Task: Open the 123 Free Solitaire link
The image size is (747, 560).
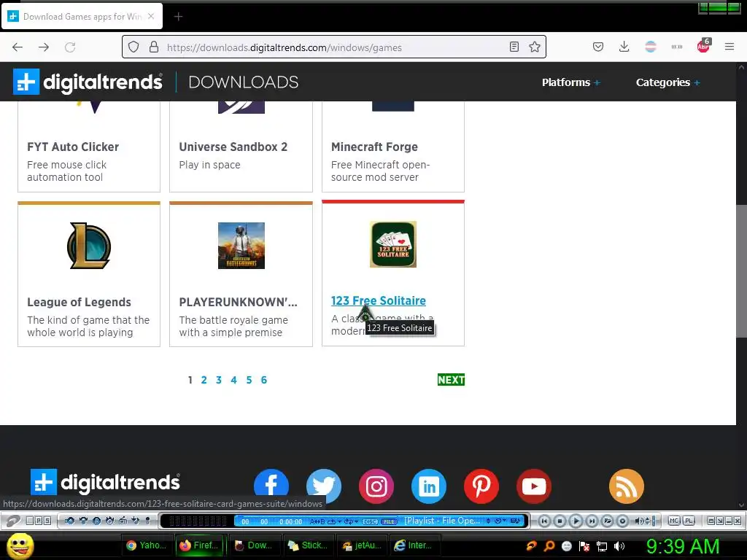Action: point(379,301)
